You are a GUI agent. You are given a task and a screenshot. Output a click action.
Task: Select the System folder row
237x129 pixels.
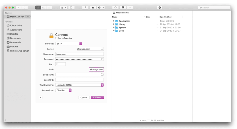pyautogui.click(x=152, y=27)
